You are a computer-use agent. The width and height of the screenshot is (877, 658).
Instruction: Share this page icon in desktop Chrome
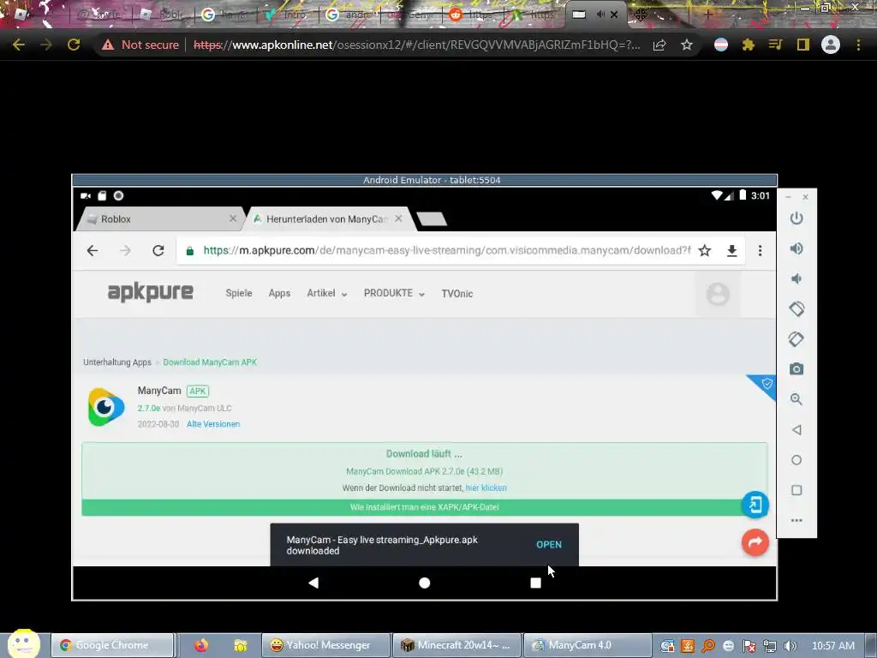659,45
